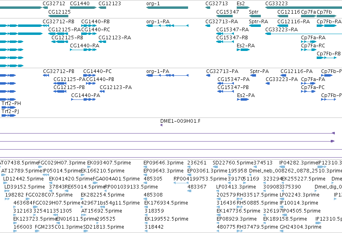Click the CG33223 gene label
342x233 pixels.
coord(276,4)
